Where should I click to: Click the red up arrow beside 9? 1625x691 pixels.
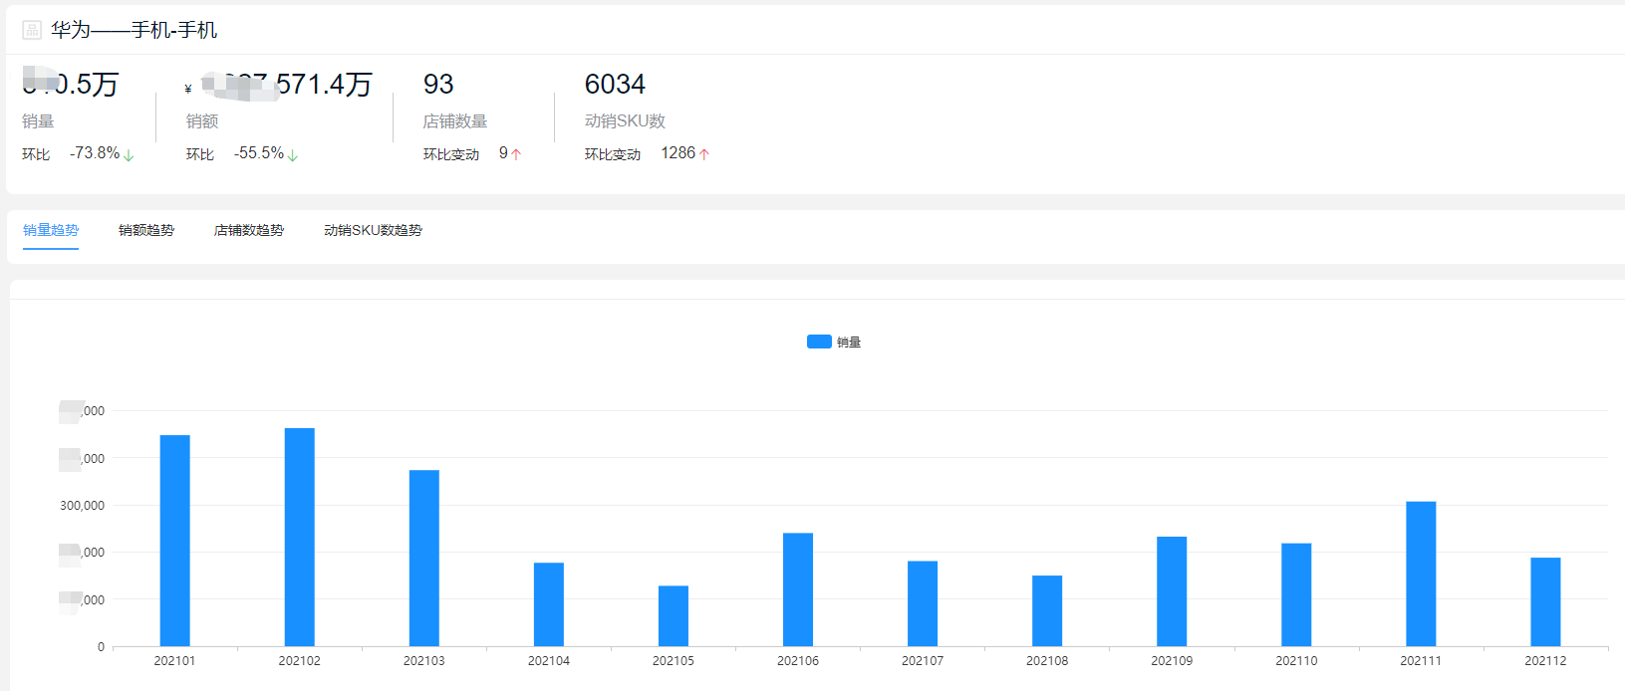(x=516, y=154)
